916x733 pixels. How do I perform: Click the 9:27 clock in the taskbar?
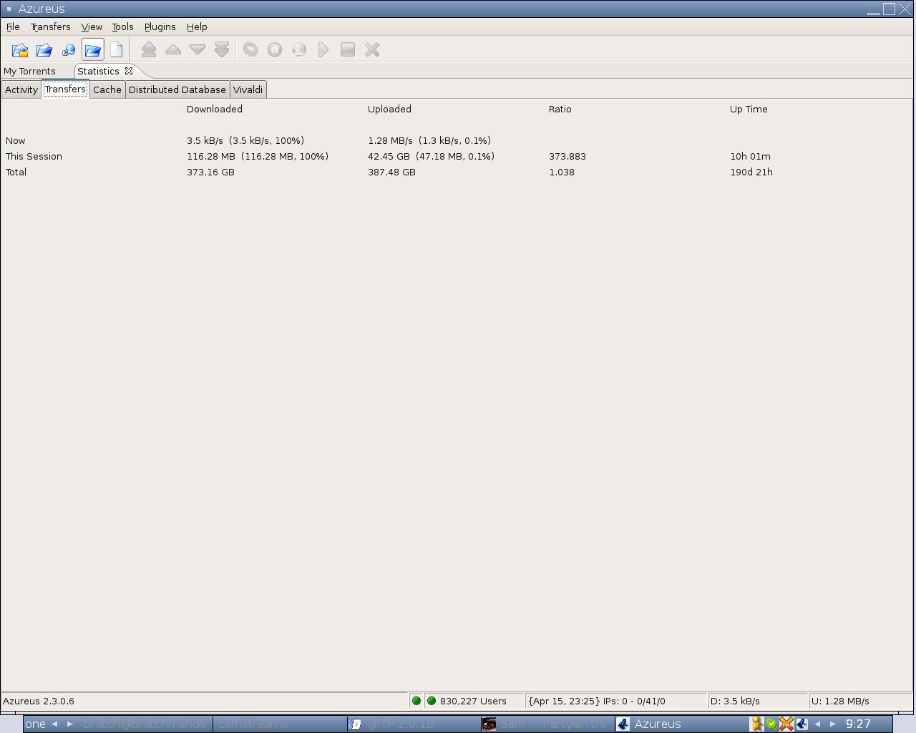click(858, 724)
